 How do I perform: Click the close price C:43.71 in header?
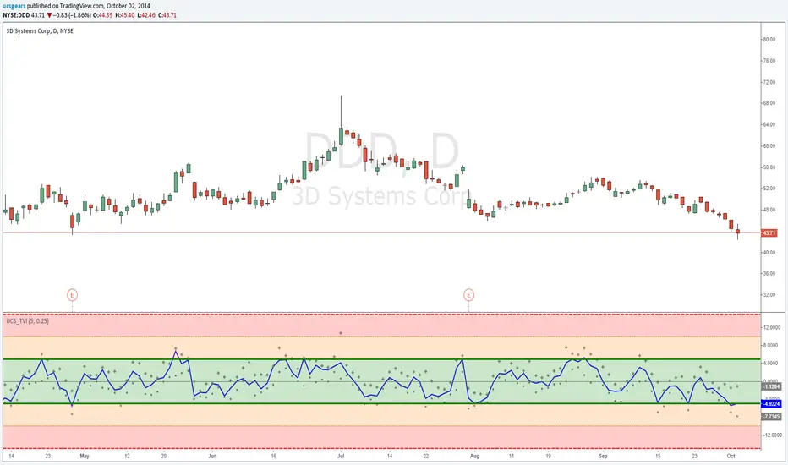click(167, 15)
